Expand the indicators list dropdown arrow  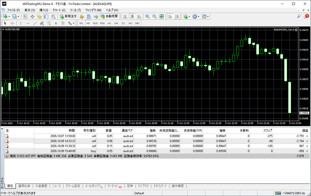[189, 16]
